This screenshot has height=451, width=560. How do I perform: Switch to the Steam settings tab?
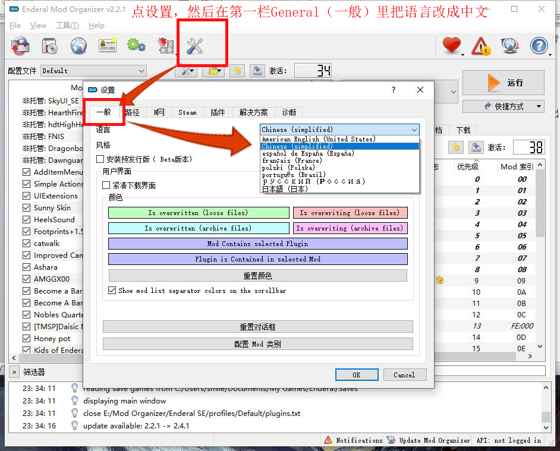click(187, 112)
